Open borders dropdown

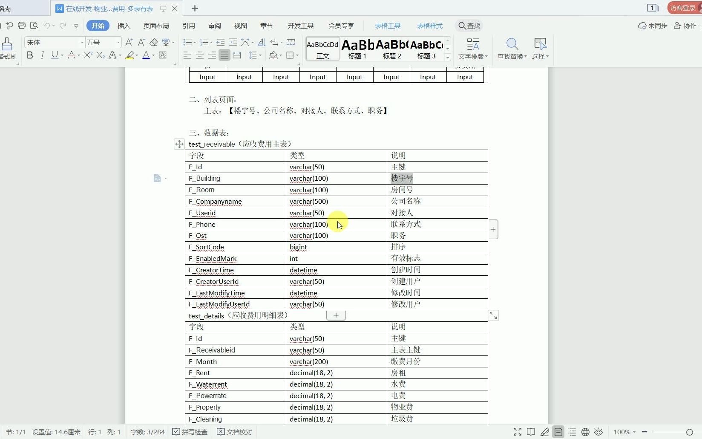[x=297, y=55]
